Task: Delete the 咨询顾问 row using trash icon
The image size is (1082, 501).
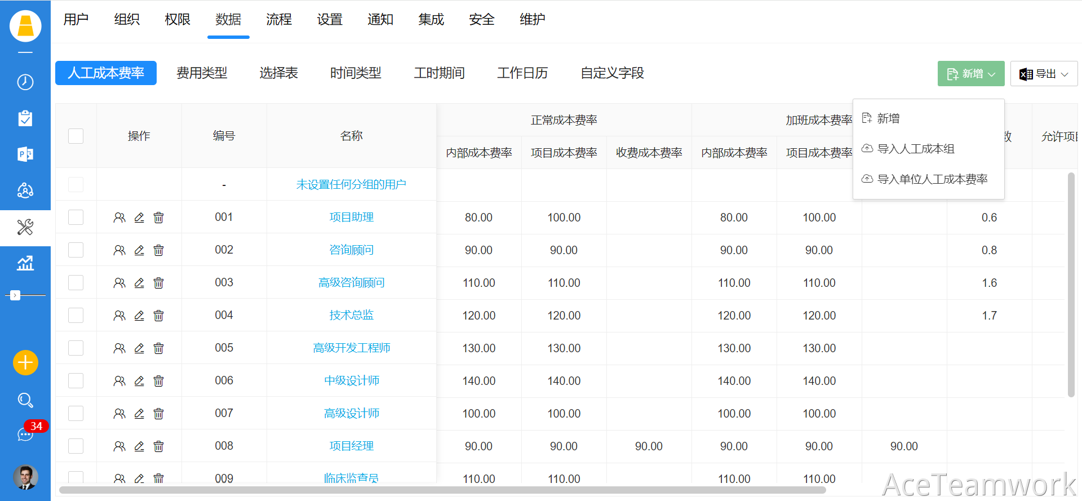Action: point(159,250)
